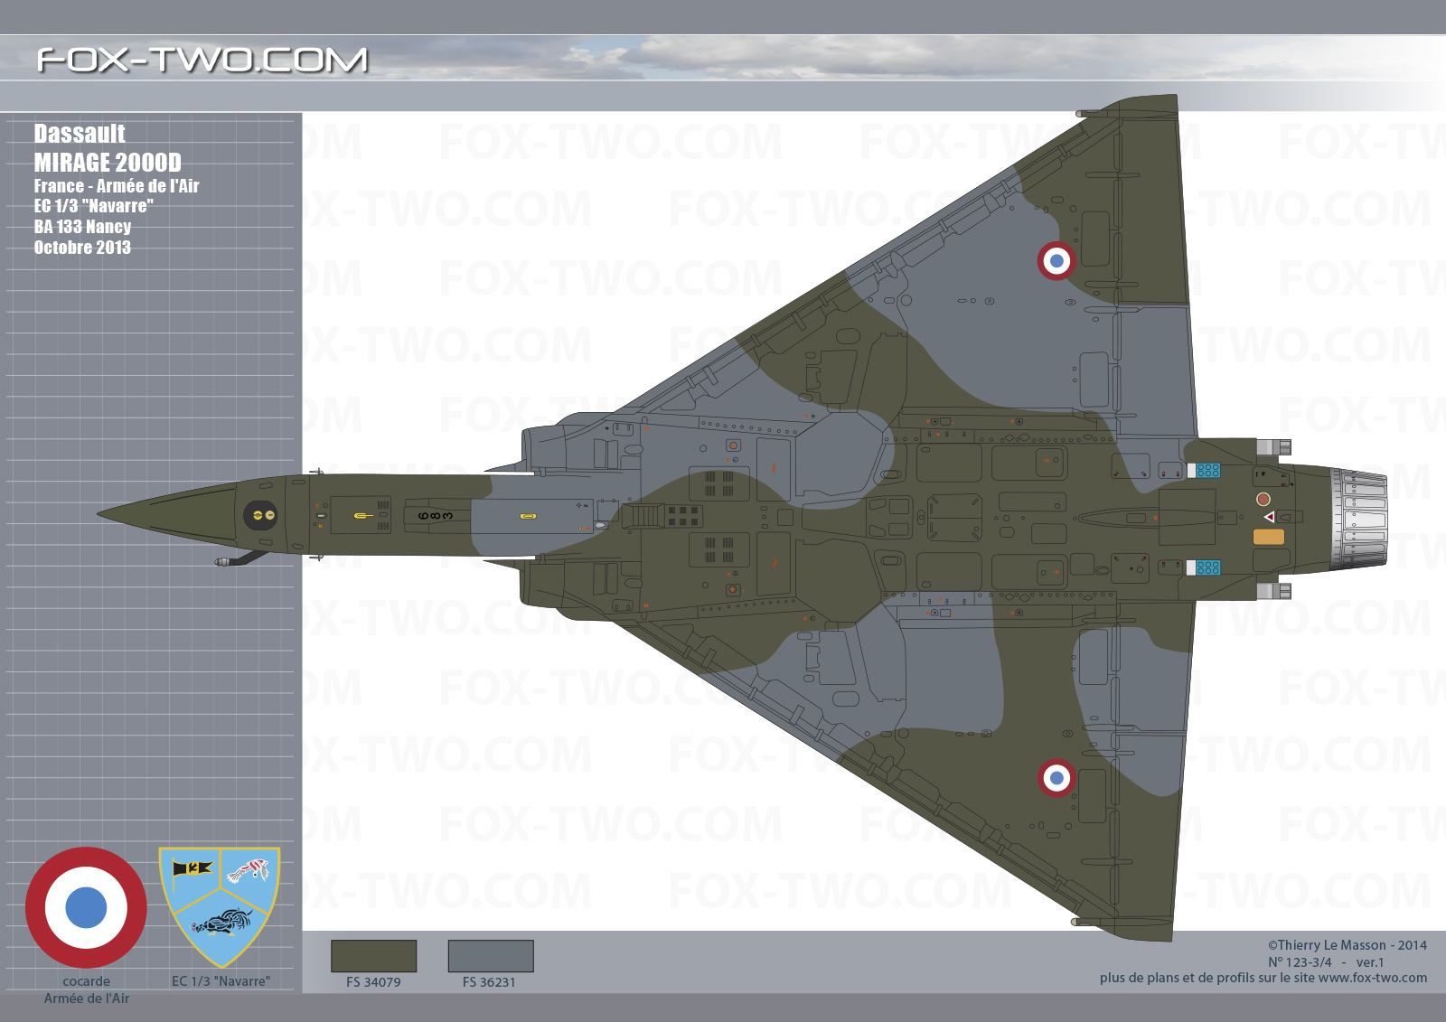The image size is (1446, 1022).
Task: Click the EC 1/3 Navarre squadron shield badge
Action: click(220, 906)
